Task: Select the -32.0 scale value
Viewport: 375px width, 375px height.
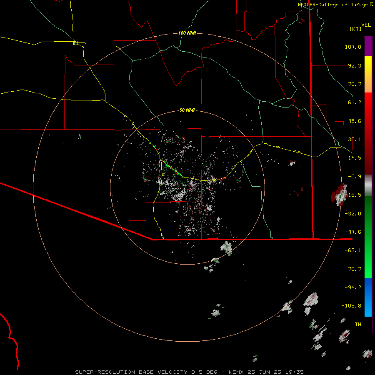Action: point(353,214)
